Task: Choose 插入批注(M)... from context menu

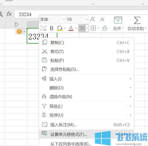Action: [x=86, y=125]
